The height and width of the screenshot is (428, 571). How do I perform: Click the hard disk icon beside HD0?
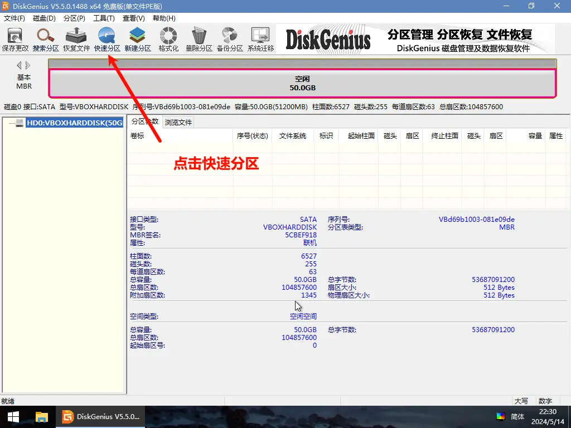pos(20,123)
